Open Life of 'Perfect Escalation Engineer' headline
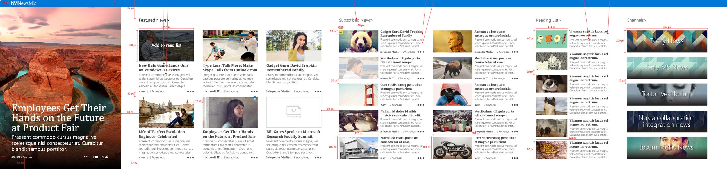 (x=162, y=134)
